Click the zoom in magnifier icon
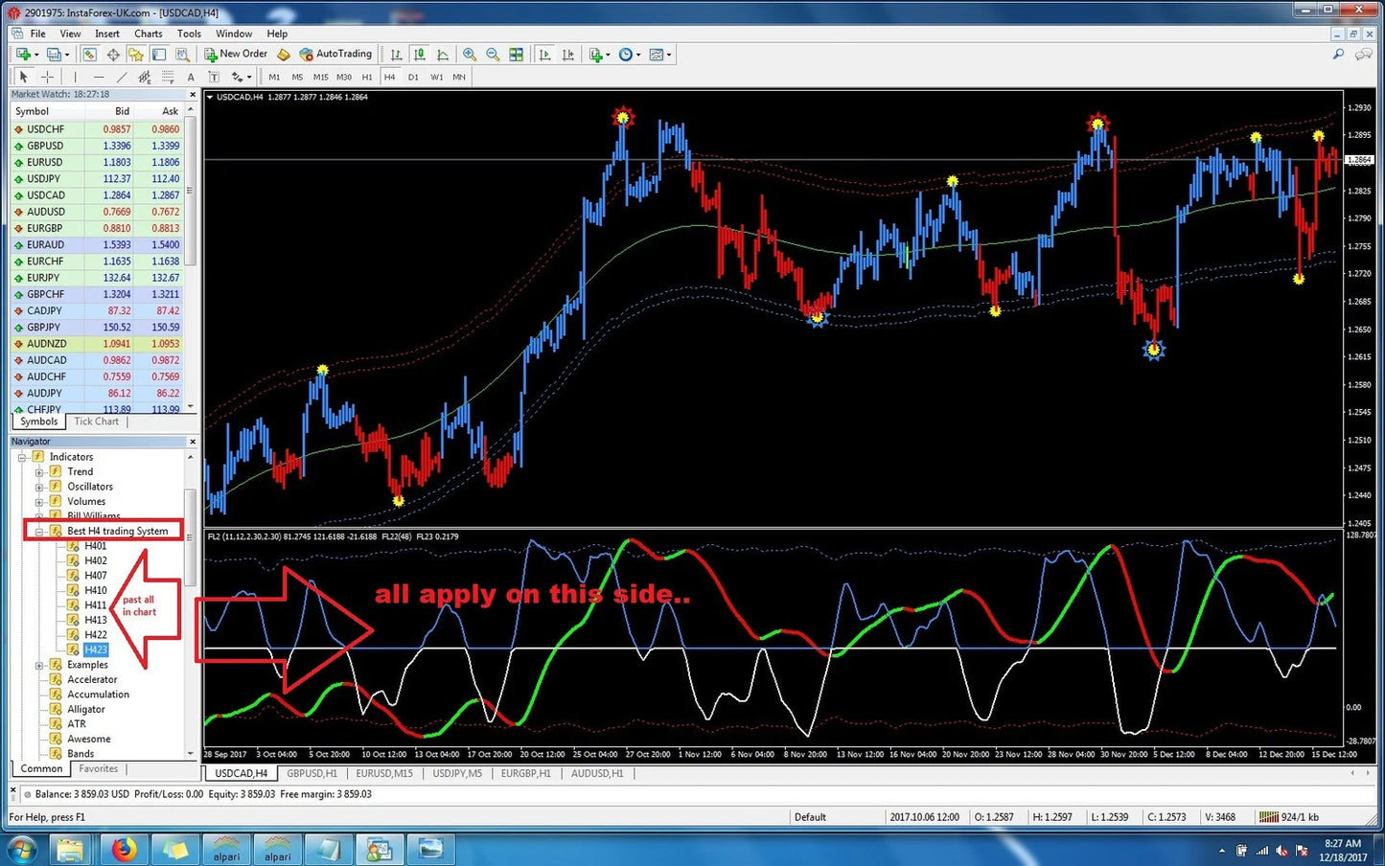The width and height of the screenshot is (1385, 866). [x=470, y=55]
